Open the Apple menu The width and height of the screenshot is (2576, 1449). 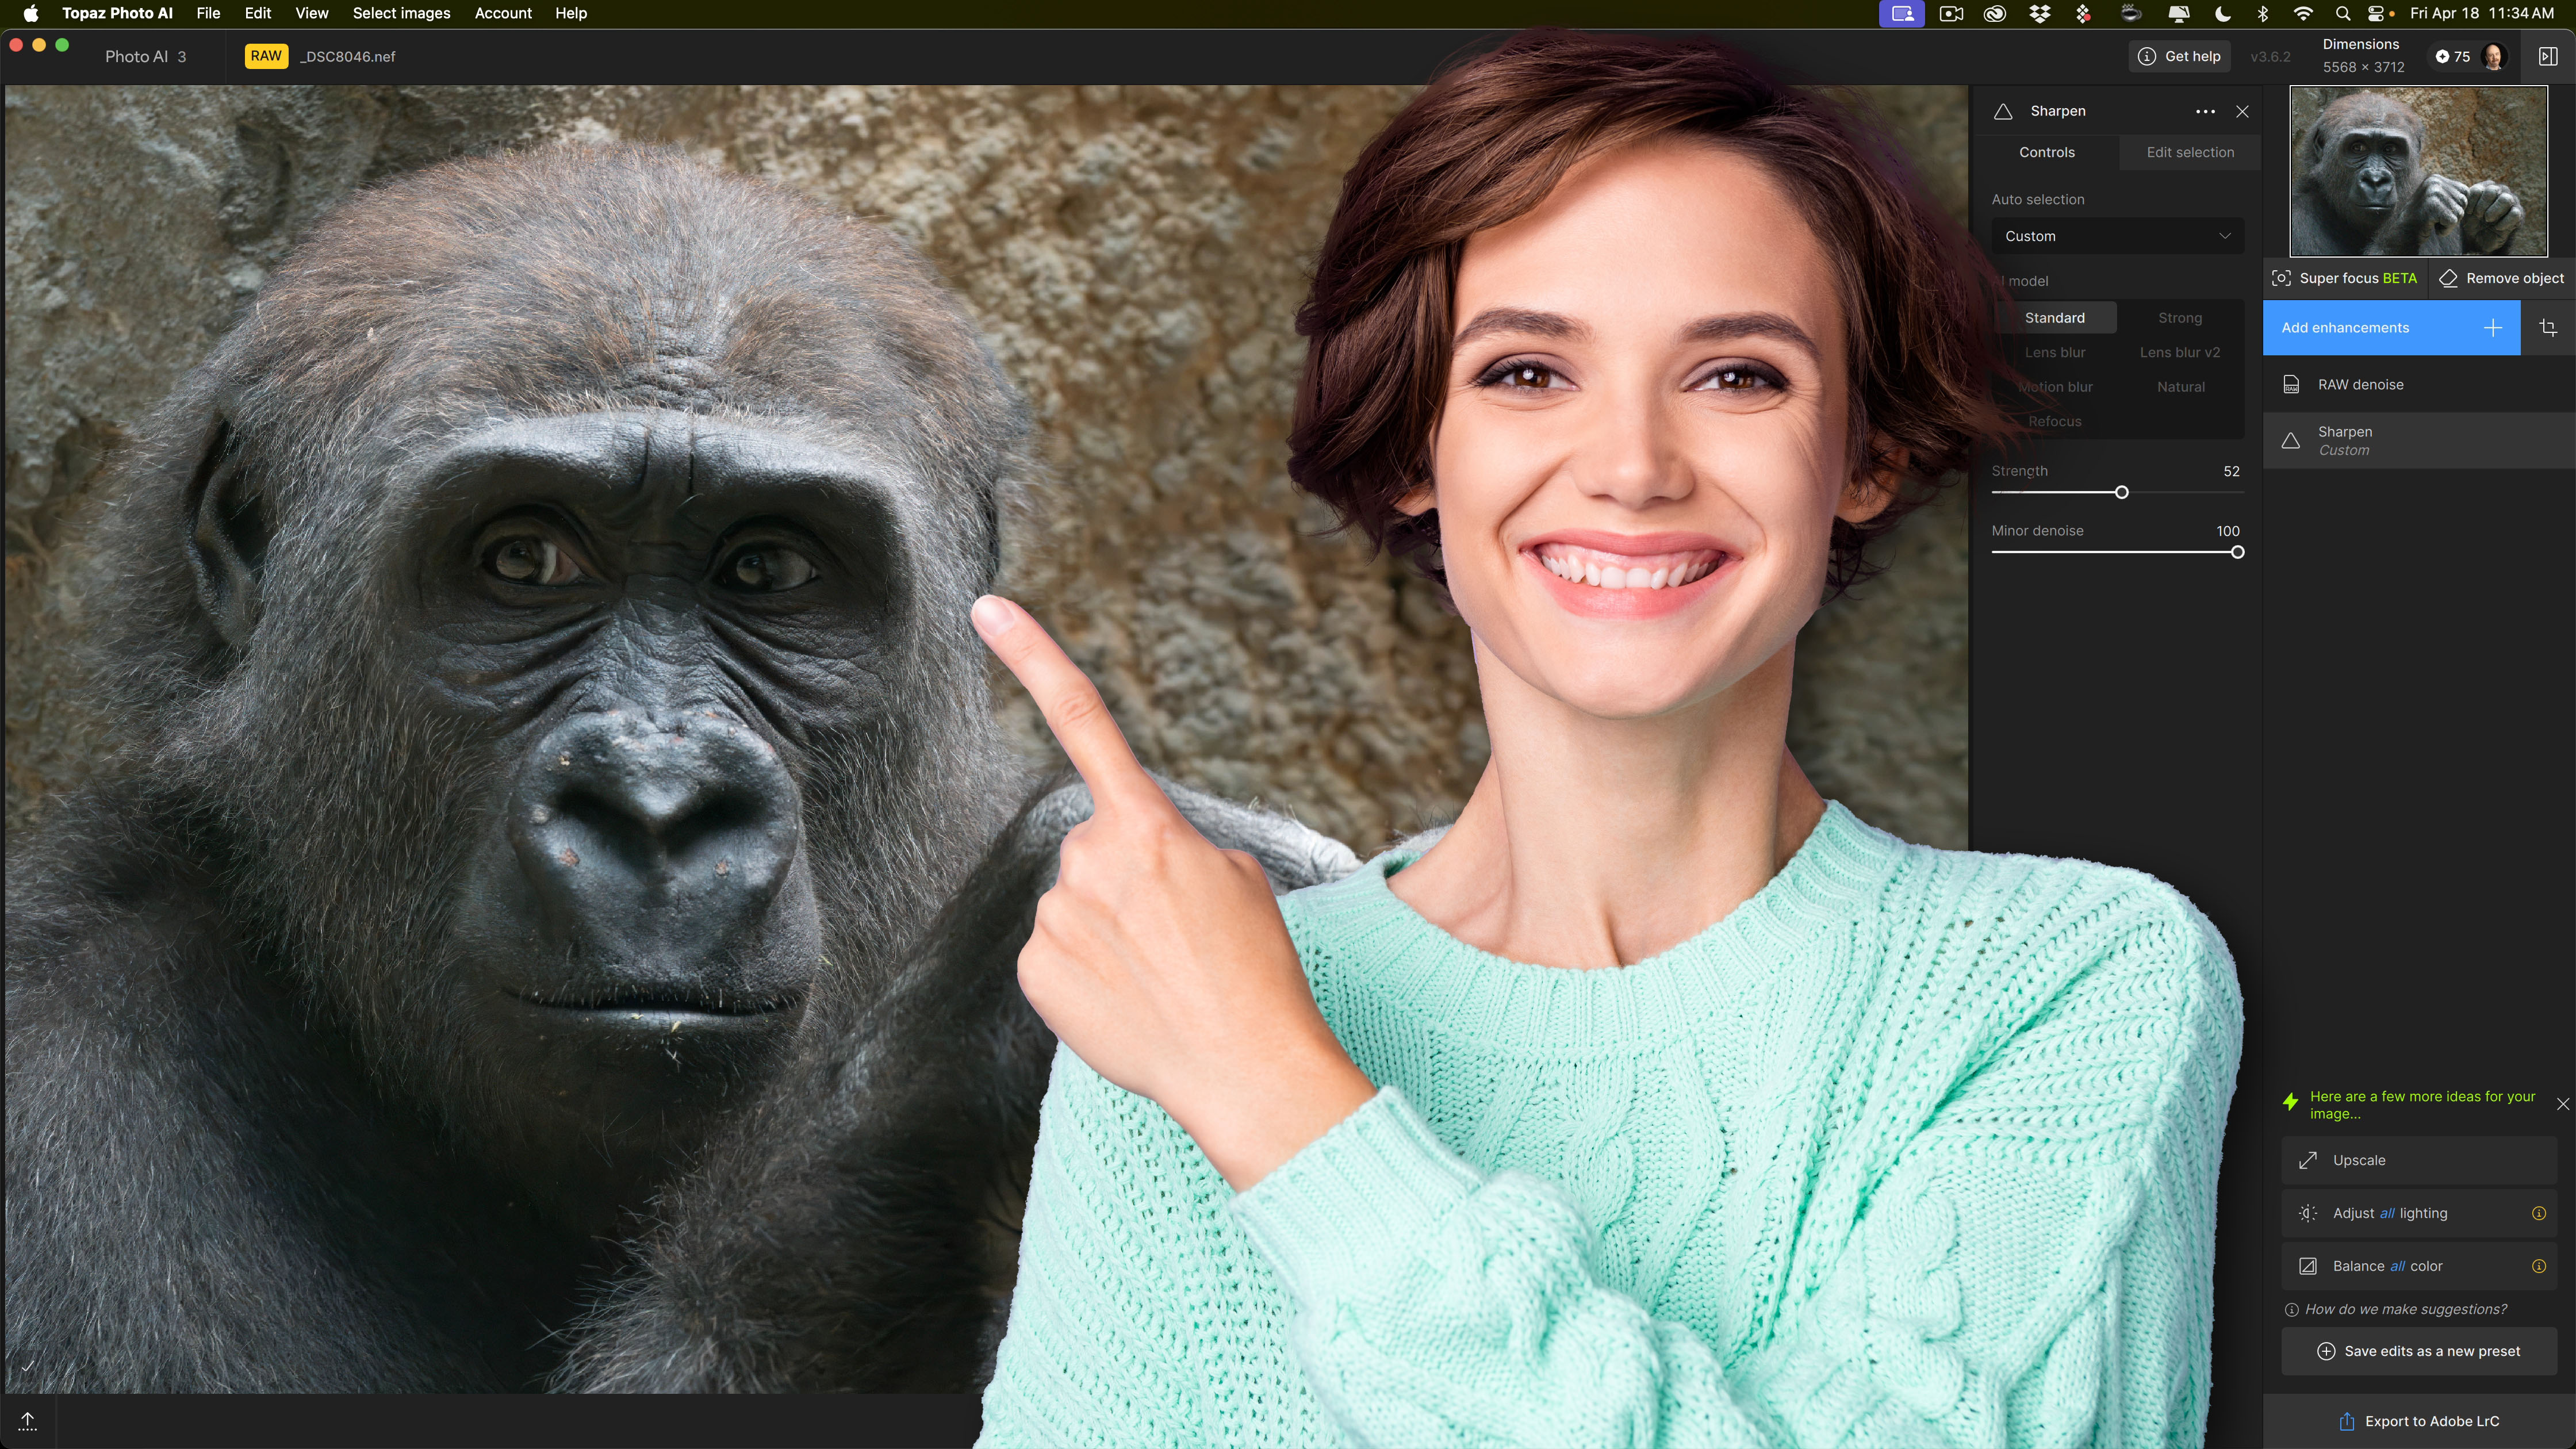(31, 13)
